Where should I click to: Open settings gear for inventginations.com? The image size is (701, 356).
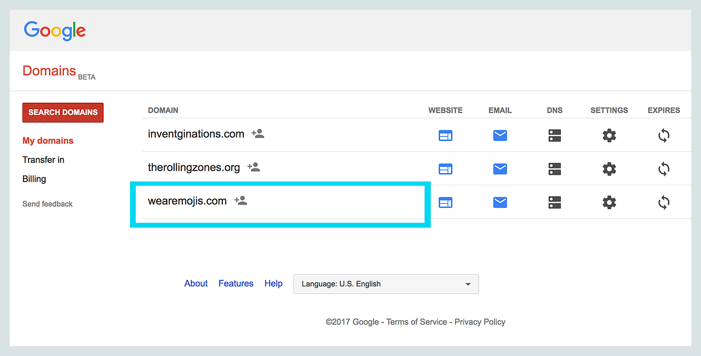[609, 135]
